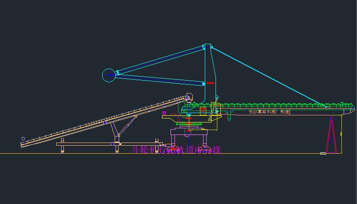This screenshot has height=204, width=357.
Task: Click the red mark on the mast
Action: tap(210, 83)
